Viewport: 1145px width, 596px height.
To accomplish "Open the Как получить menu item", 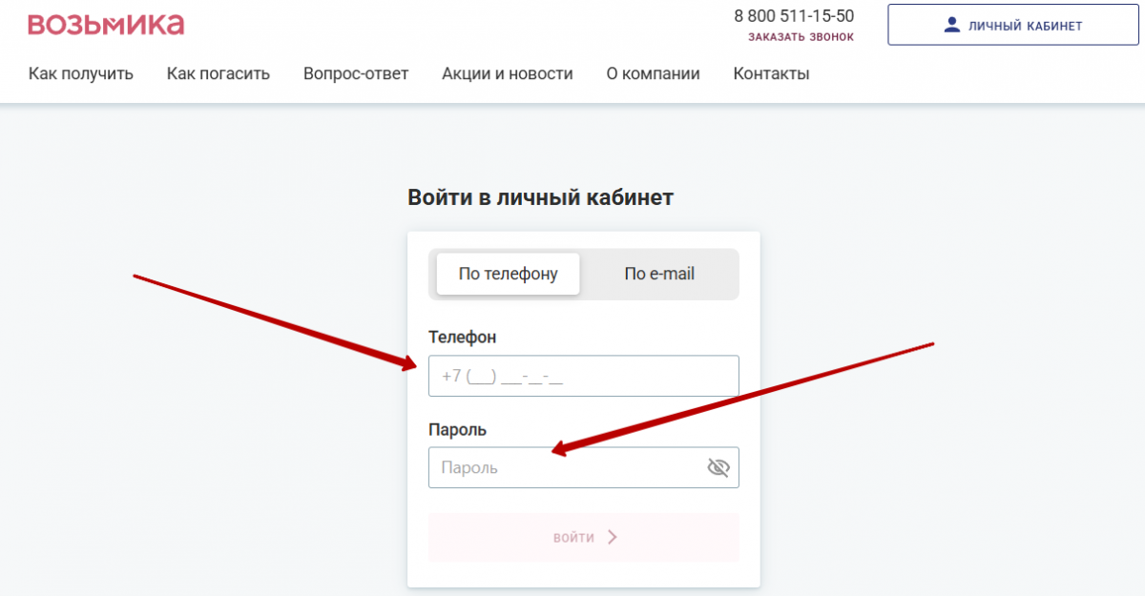I will pyautogui.click(x=81, y=73).
